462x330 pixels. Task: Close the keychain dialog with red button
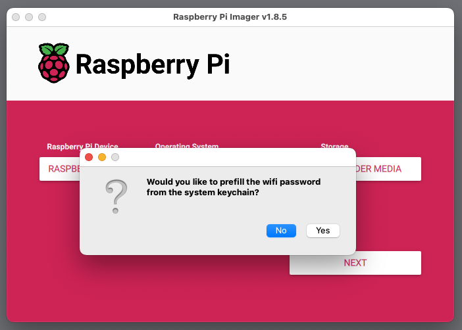point(89,157)
